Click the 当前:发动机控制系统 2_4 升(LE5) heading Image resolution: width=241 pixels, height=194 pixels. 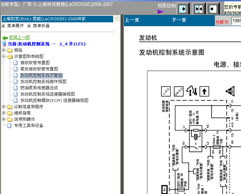coord(46,44)
